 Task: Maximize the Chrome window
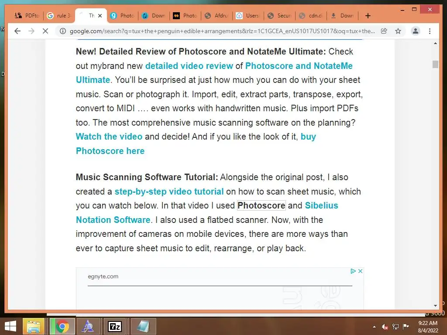[414, 10]
